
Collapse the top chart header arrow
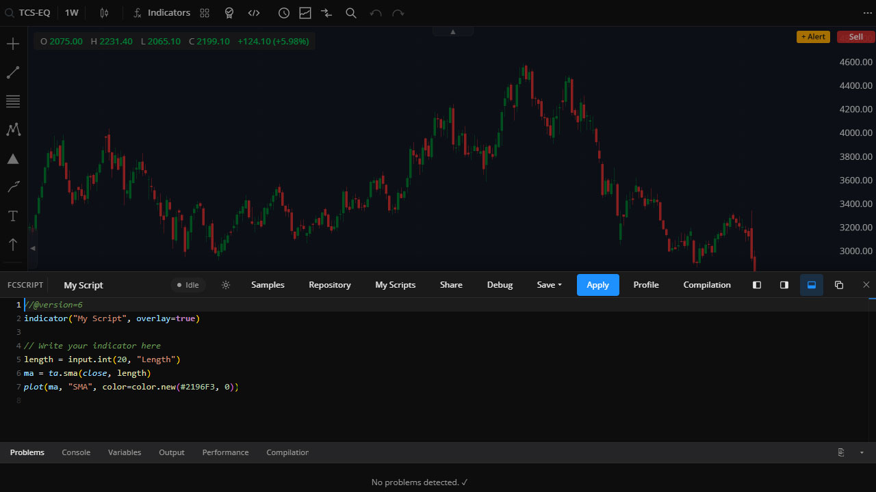(x=452, y=31)
